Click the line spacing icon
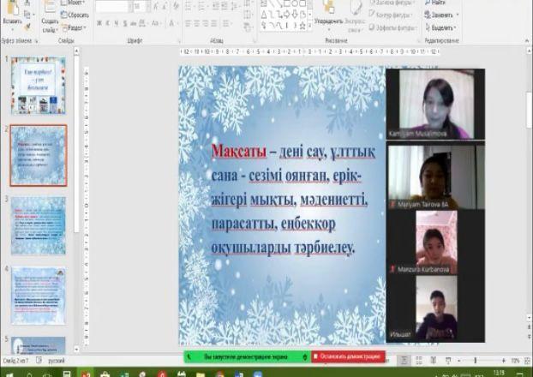 236,6
